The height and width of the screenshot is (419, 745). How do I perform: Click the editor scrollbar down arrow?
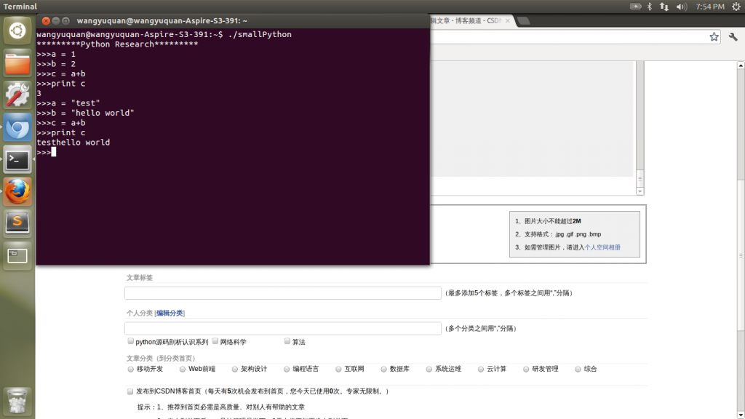[640, 191]
